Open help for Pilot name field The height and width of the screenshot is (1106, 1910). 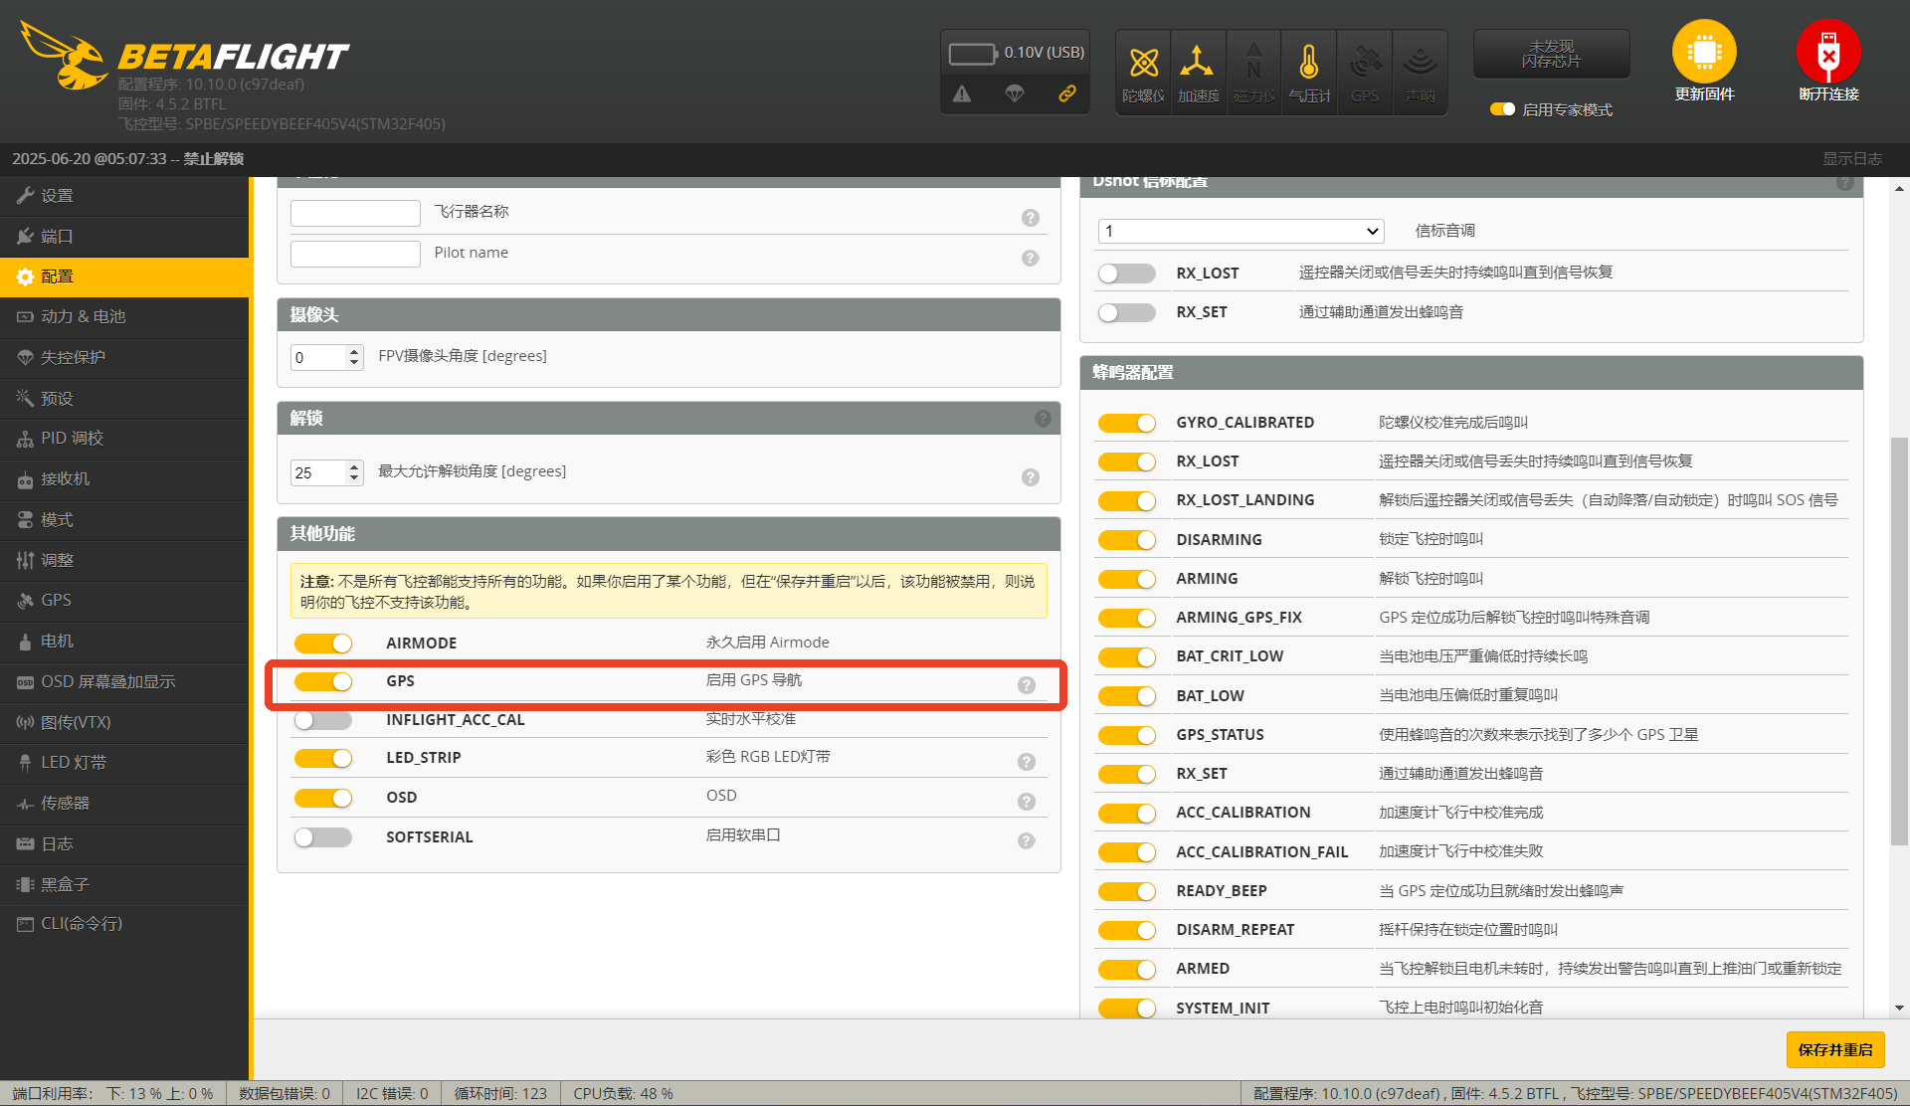pyautogui.click(x=1031, y=258)
